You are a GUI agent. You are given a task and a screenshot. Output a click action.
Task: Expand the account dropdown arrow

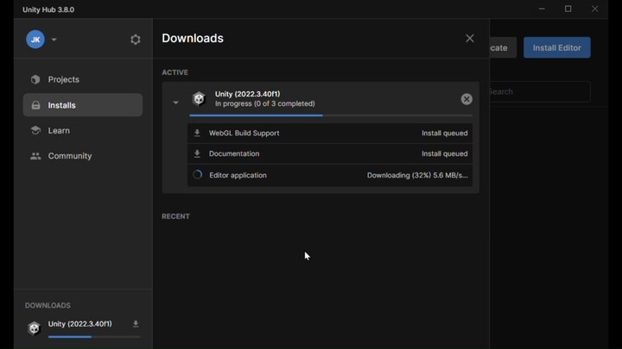click(x=54, y=40)
